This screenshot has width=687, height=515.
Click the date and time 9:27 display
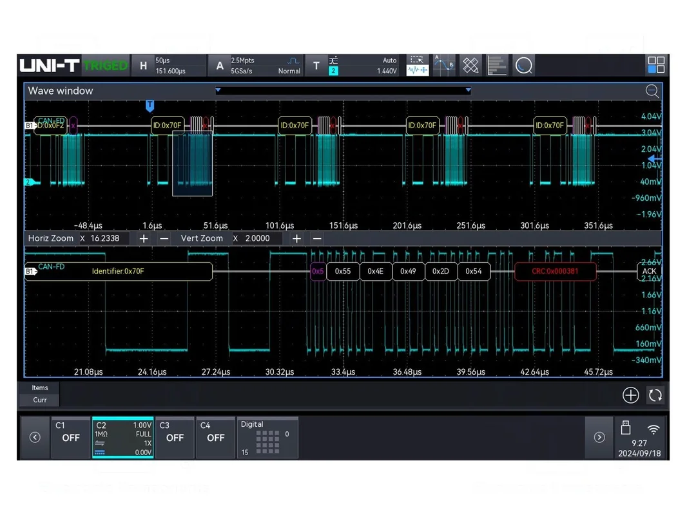[x=639, y=449]
